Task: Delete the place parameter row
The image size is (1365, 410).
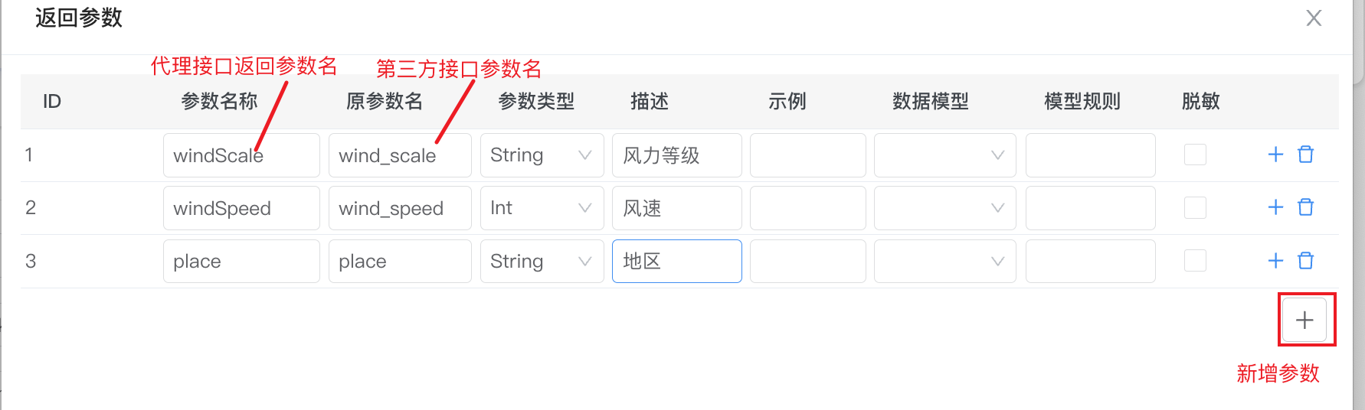Action: pos(1305,261)
